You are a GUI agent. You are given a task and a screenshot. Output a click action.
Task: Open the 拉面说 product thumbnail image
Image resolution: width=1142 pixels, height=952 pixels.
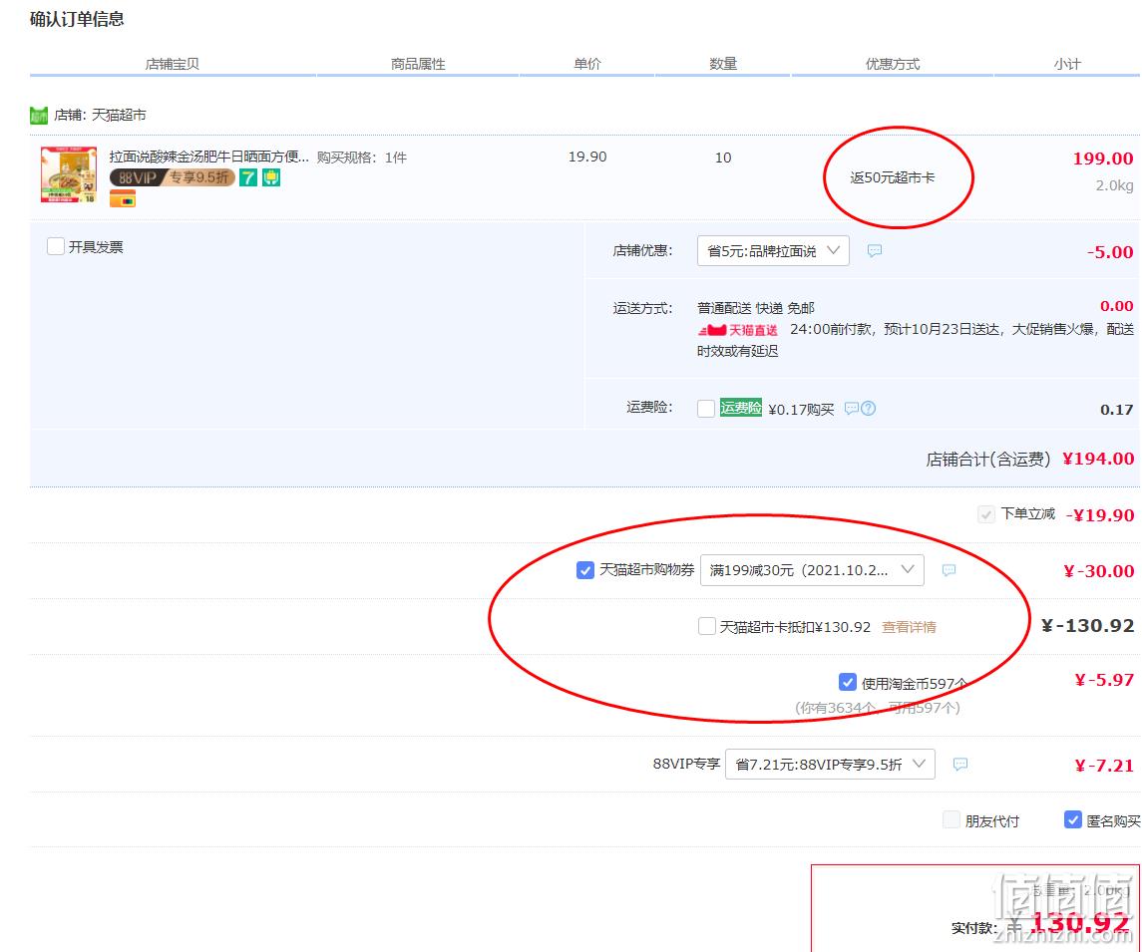pos(69,174)
